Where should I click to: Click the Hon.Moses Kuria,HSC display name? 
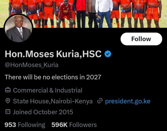click(53, 54)
